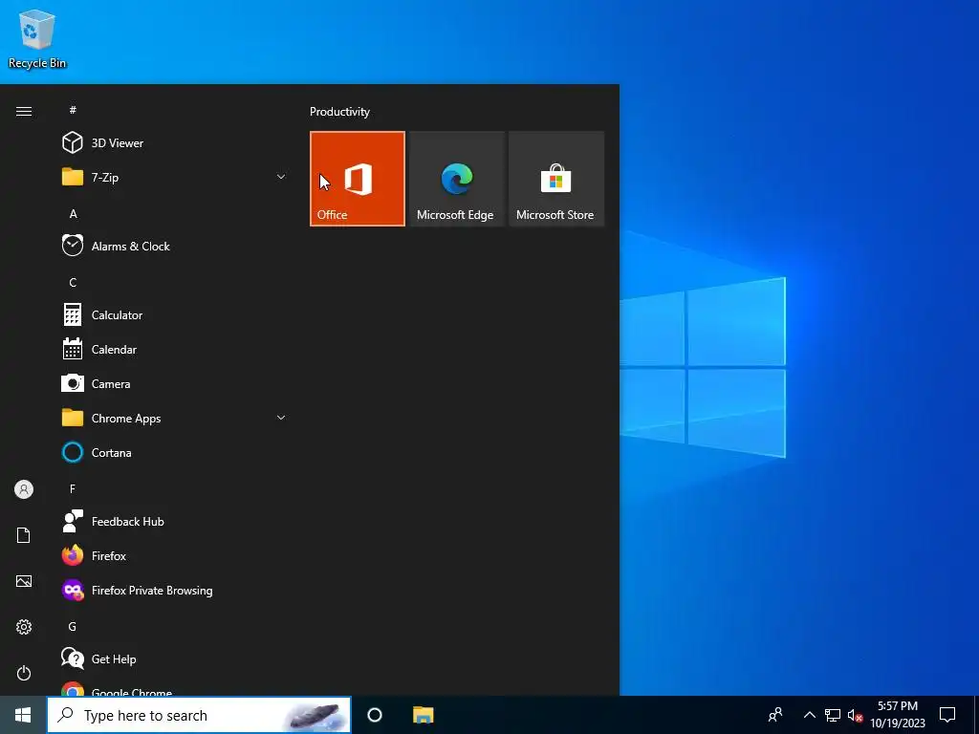
Task: Click the taskbar search box
Action: click(199, 715)
